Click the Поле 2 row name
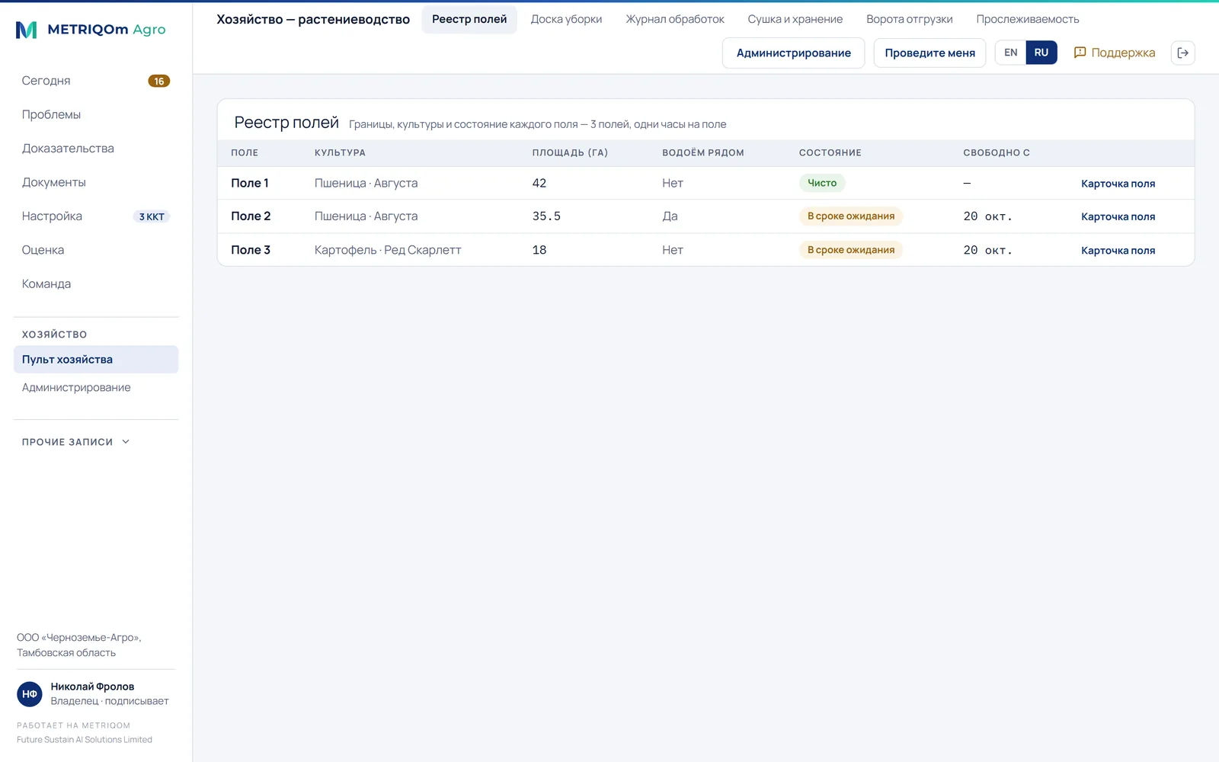The height and width of the screenshot is (762, 1219). pos(251,216)
